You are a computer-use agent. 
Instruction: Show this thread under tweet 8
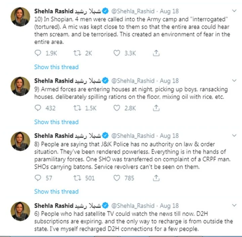[x=56, y=192]
